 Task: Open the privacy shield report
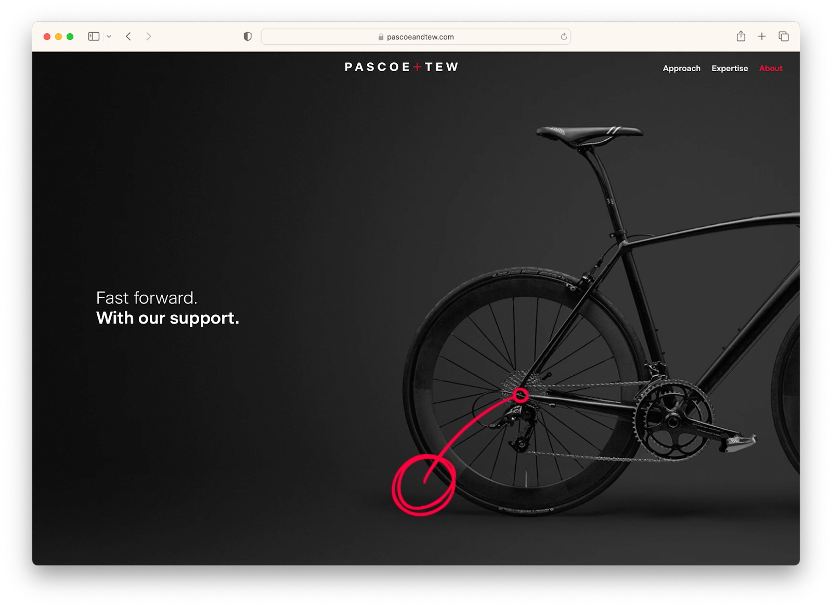coord(248,36)
